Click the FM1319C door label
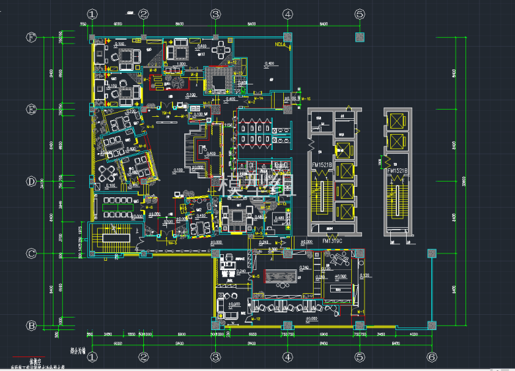Screen dimensions: 515x371 (x=335, y=242)
